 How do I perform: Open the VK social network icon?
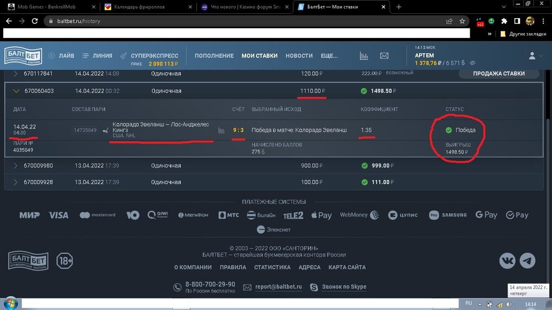click(507, 260)
